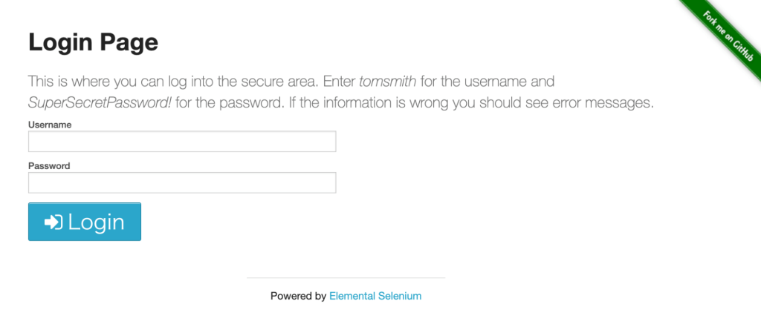Click the Password field label
761x327 pixels.
(x=49, y=165)
